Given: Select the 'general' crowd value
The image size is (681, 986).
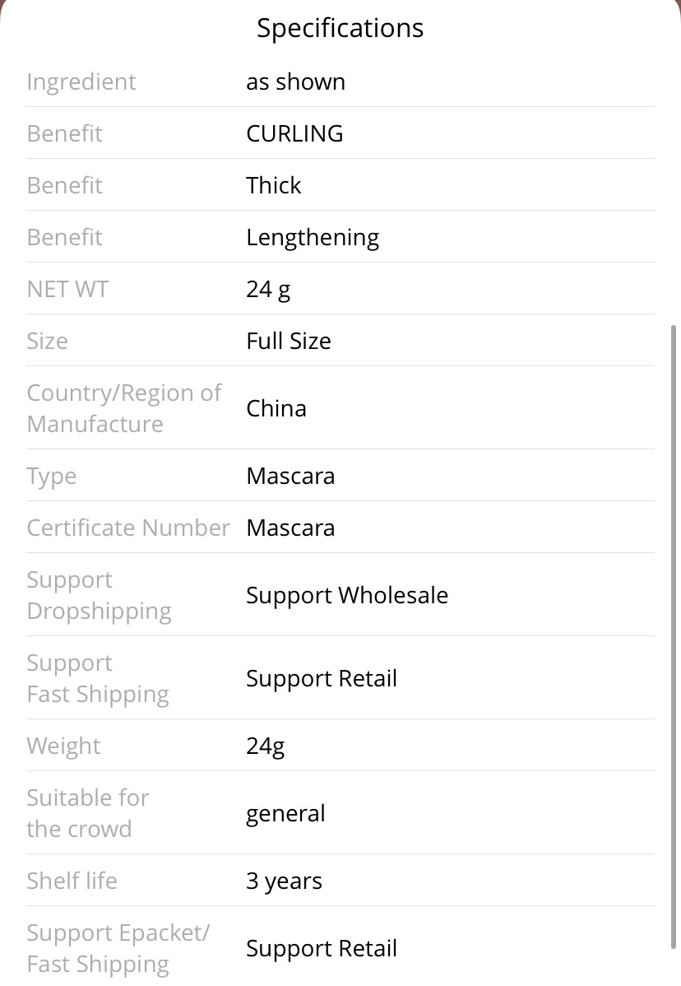Looking at the screenshot, I should pos(286,814).
